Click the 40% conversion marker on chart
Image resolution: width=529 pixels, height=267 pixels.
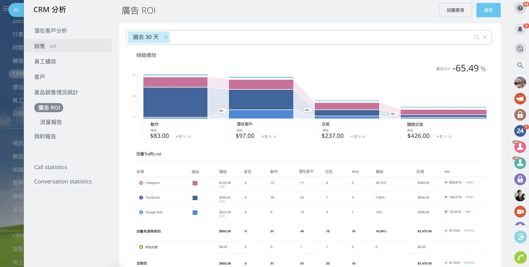pyautogui.click(x=307, y=110)
